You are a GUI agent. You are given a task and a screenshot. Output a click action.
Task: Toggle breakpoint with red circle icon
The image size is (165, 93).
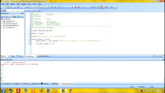[x=76, y=7]
